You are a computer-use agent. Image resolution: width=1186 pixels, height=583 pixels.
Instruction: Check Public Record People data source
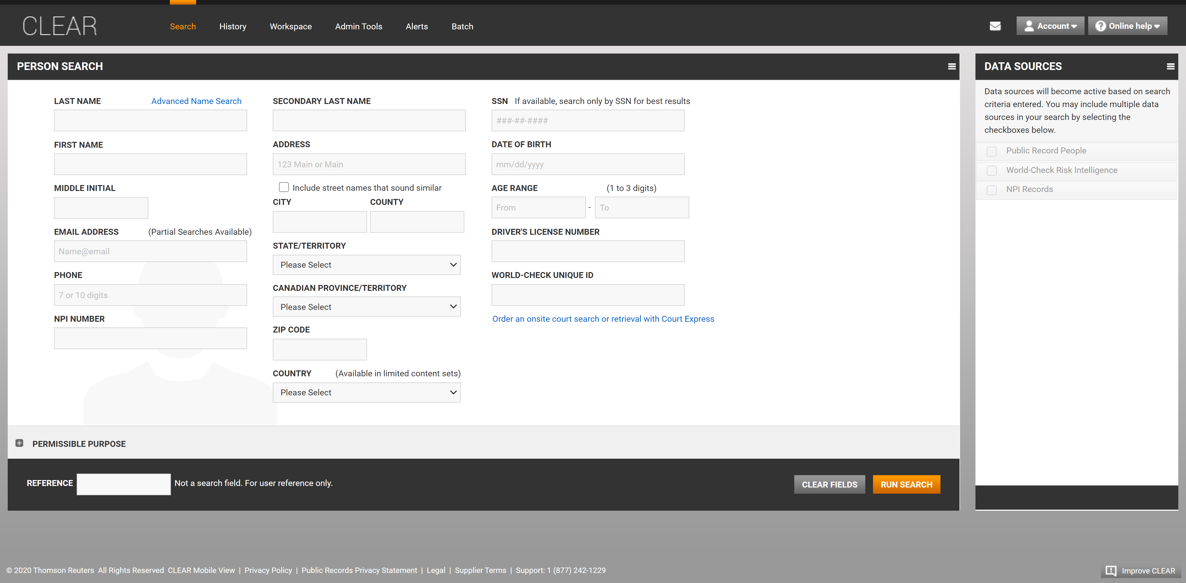(992, 151)
